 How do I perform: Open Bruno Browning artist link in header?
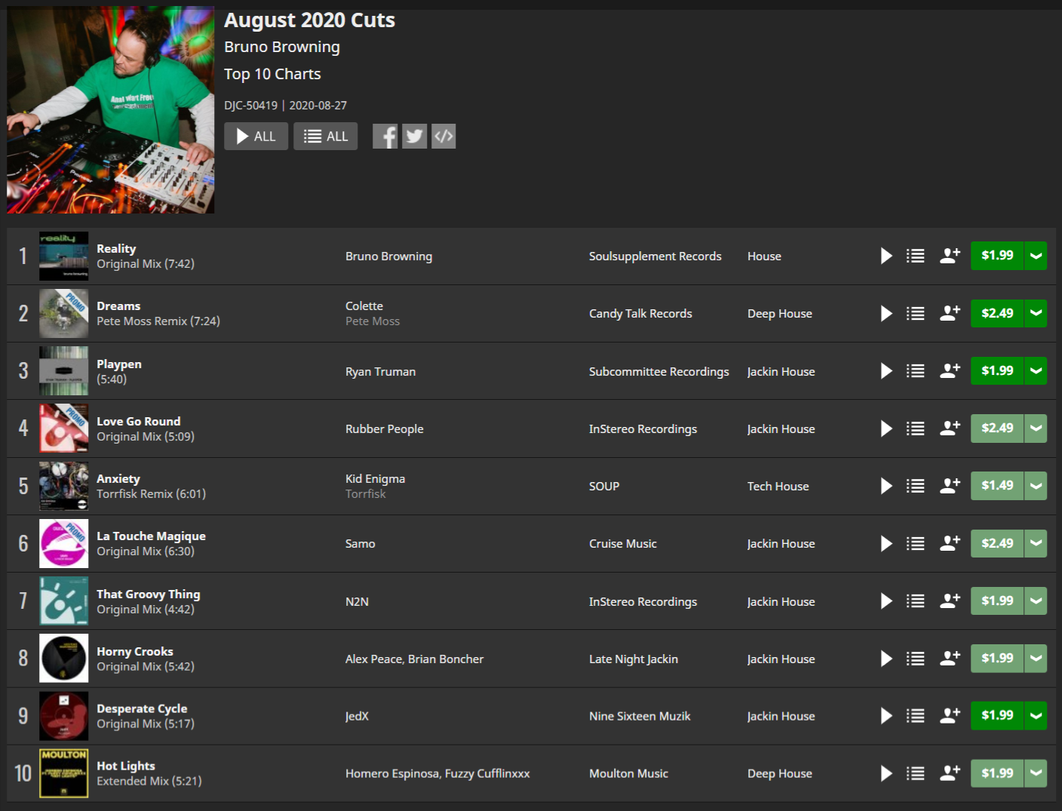click(x=282, y=47)
